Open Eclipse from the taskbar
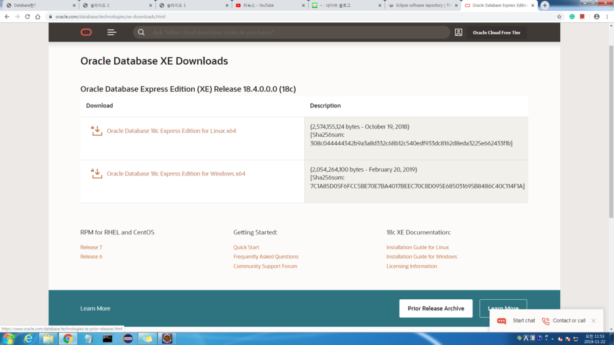Image resolution: width=614 pixels, height=345 pixels. point(128,338)
